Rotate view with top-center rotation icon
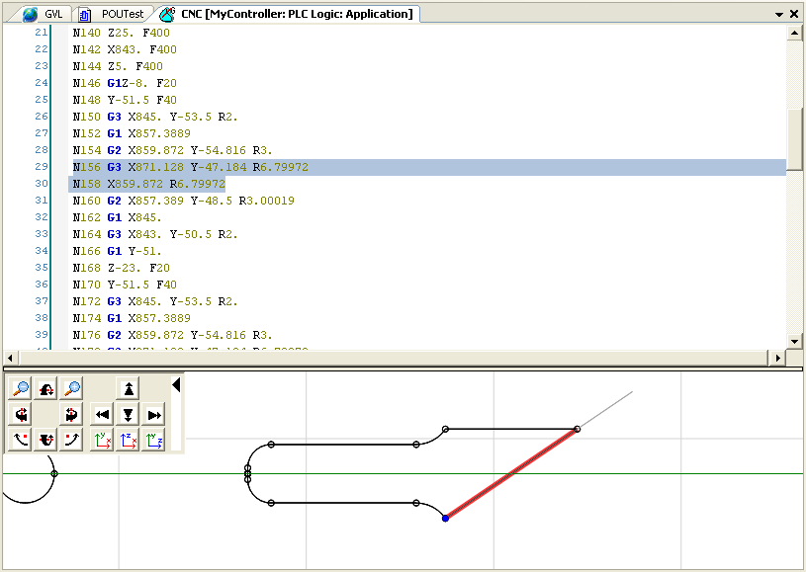The image size is (806, 572). pos(46,388)
